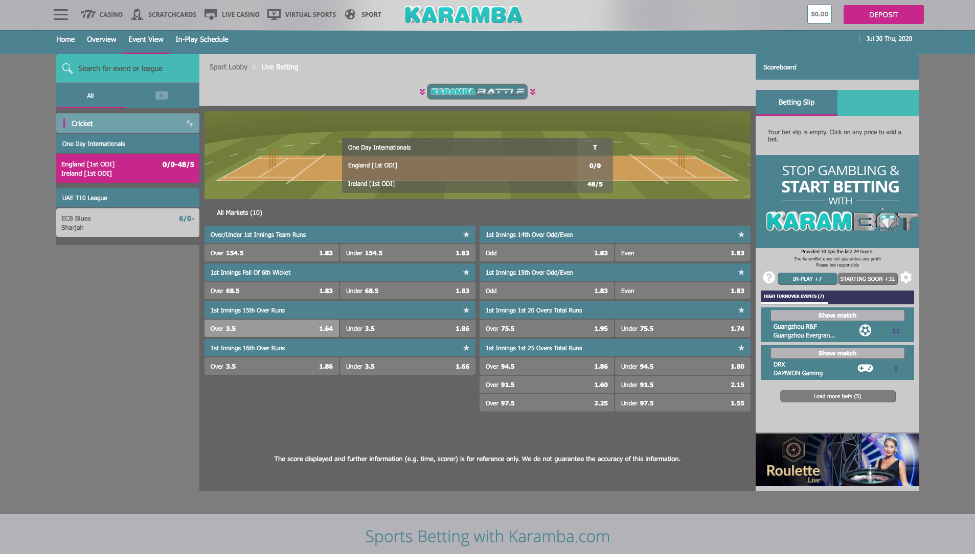Click soccer ball icon for Guangzhou R&F match
Image resolution: width=975 pixels, height=554 pixels.
click(865, 330)
